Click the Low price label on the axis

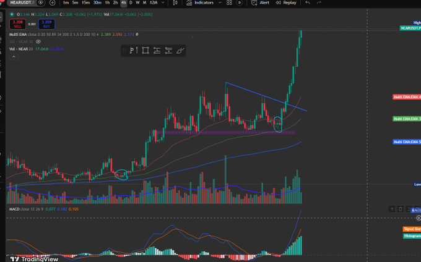[417, 184]
